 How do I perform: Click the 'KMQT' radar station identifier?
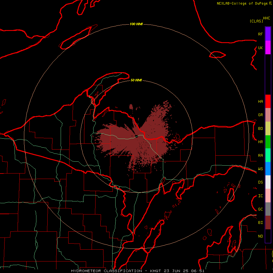click(154, 271)
